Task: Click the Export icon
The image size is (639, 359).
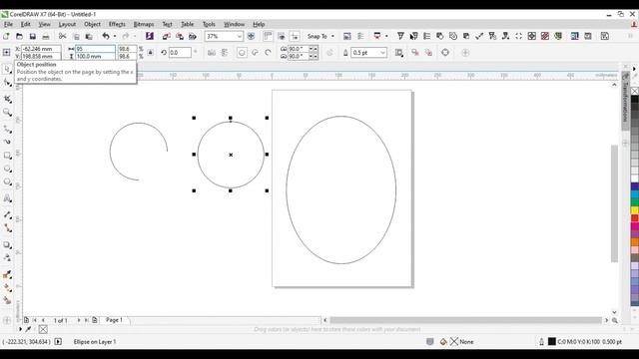Action: point(180,36)
